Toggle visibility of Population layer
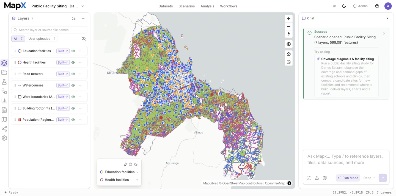 click(x=73, y=120)
